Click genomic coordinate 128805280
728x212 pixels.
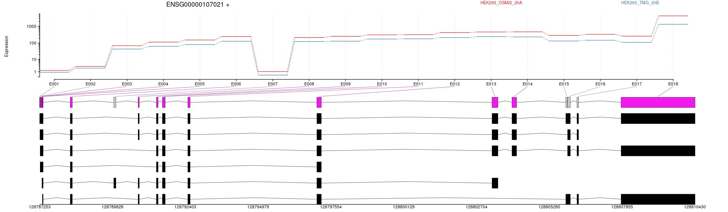point(549,207)
